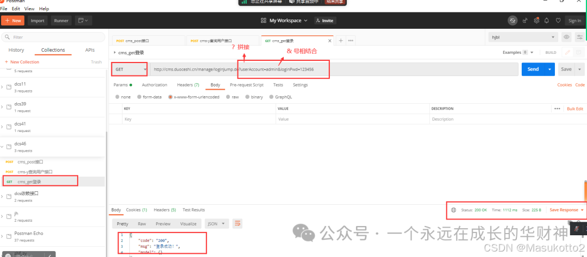Collapse the dcs46 collection
This screenshot has width=587, height=257.
(2, 147)
